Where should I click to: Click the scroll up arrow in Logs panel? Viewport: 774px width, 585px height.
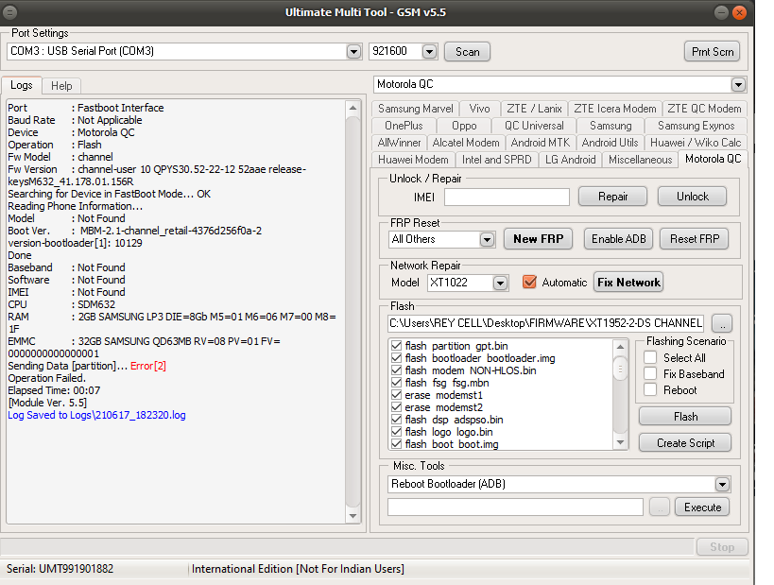click(x=353, y=108)
